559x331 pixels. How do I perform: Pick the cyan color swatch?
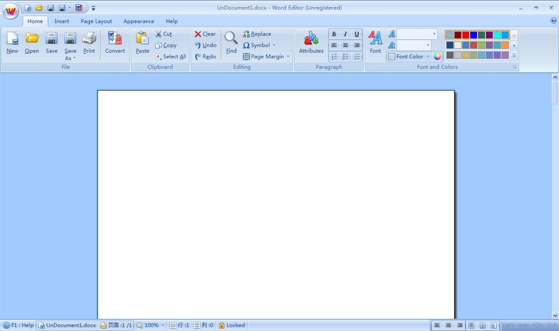click(x=497, y=35)
